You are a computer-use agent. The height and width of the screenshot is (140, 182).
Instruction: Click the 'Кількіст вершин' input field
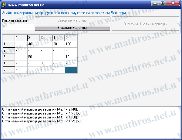[18, 27]
